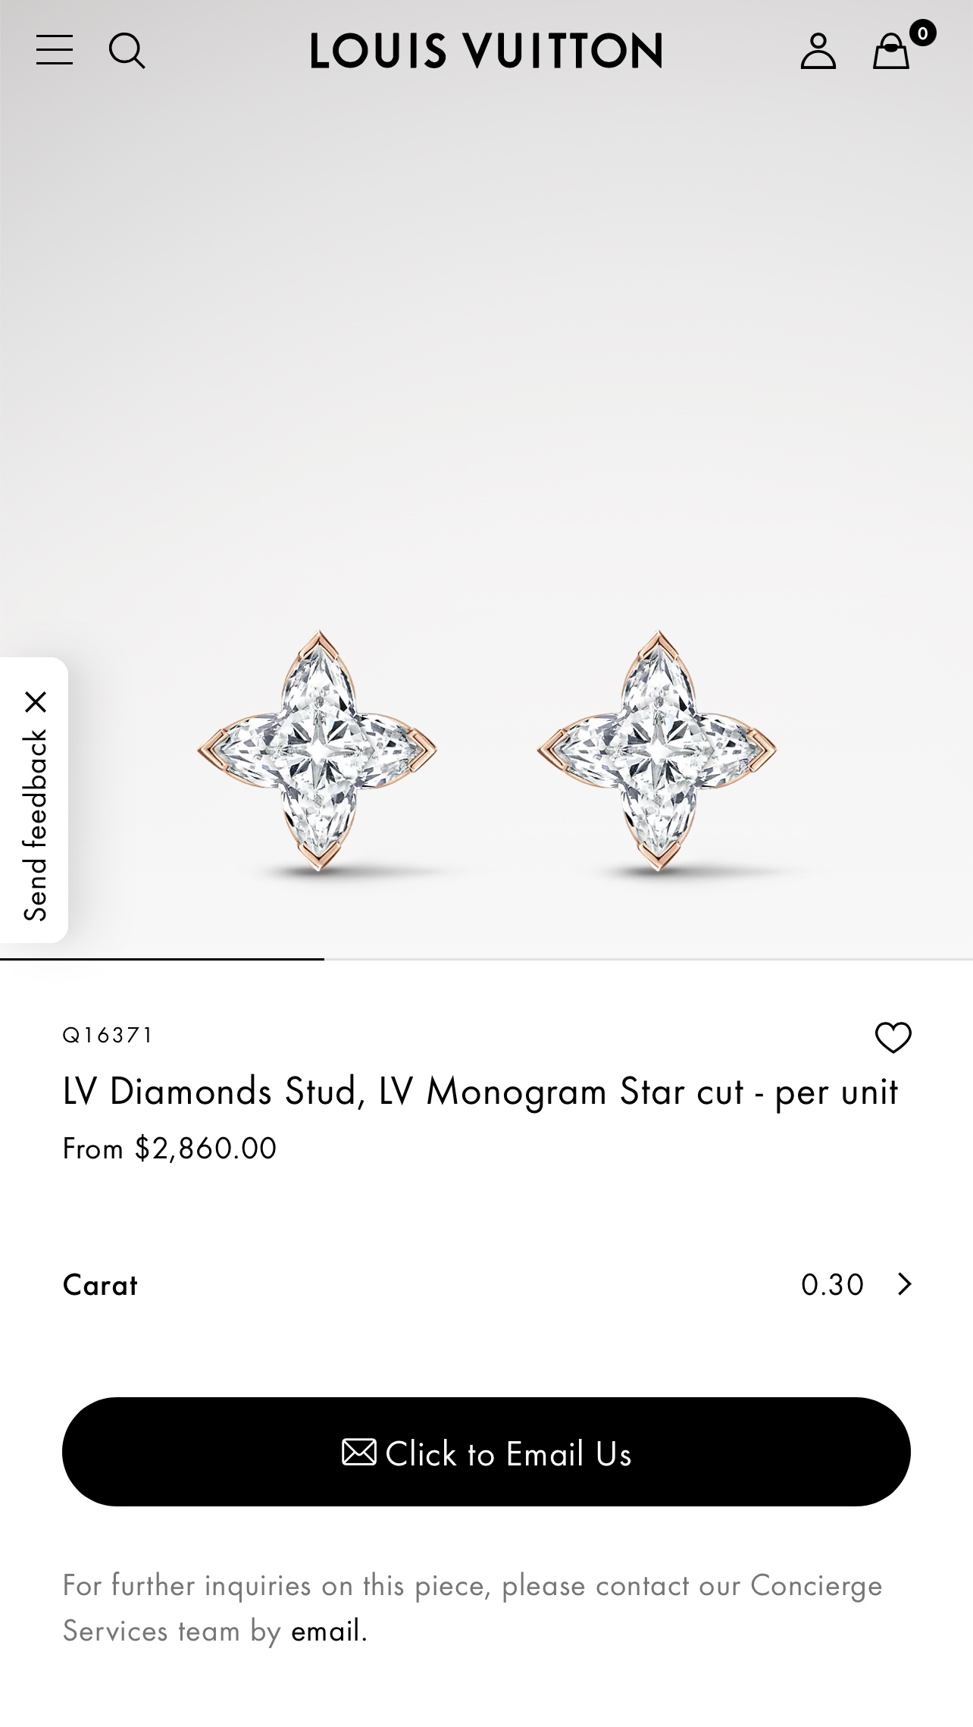Tap the left diamond stud earring image
Viewport: 973px width, 1727px height.
(317, 751)
